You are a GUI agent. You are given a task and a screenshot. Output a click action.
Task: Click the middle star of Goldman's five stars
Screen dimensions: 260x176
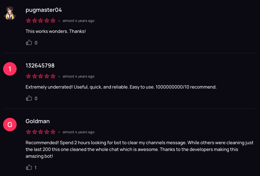point(41,132)
